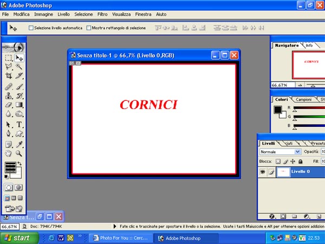The height and width of the screenshot is (244, 325).
Task: Enable Selezione livello automatica checkbox
Action: (31, 28)
